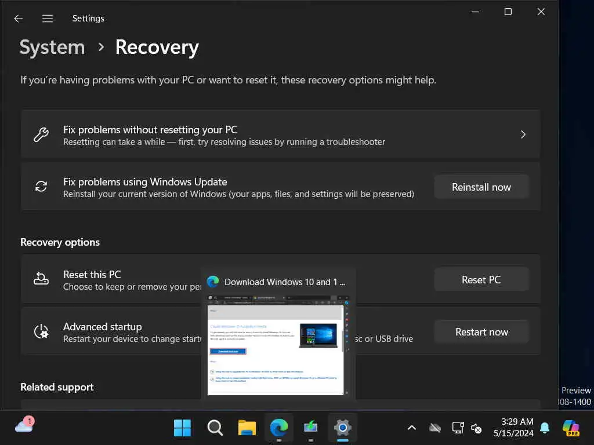Click the System breadcrumb link

coord(52,48)
